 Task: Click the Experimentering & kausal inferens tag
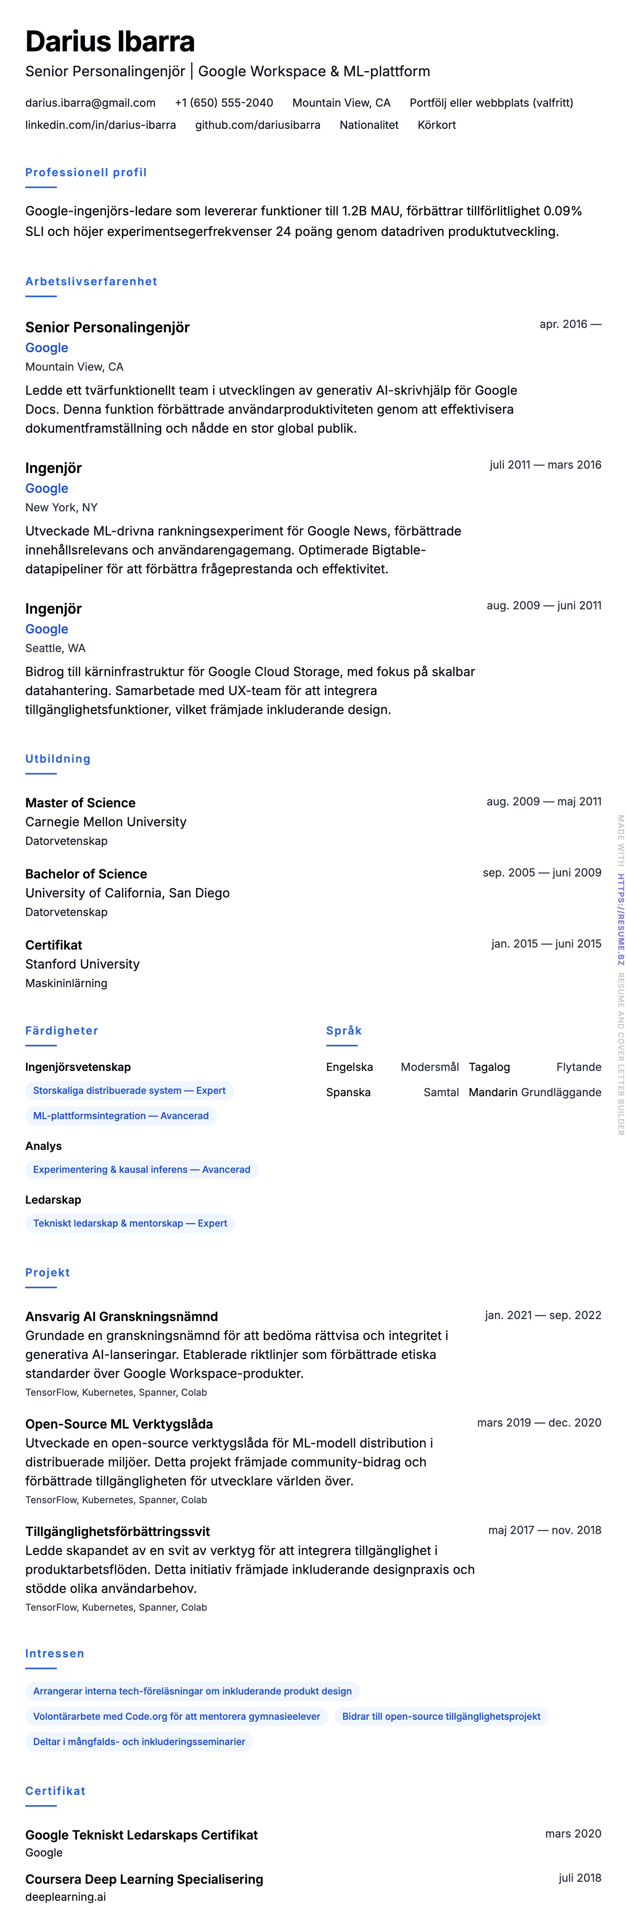[x=141, y=1170]
